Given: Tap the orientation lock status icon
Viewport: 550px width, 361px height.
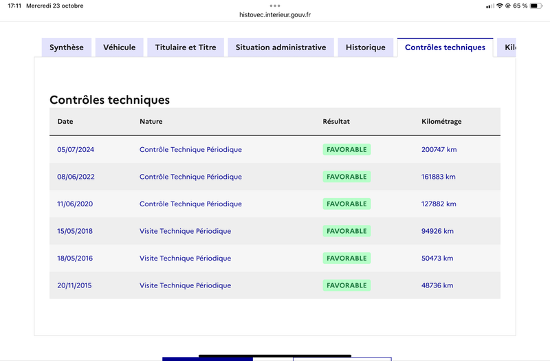Looking at the screenshot, I should pyautogui.click(x=507, y=6).
